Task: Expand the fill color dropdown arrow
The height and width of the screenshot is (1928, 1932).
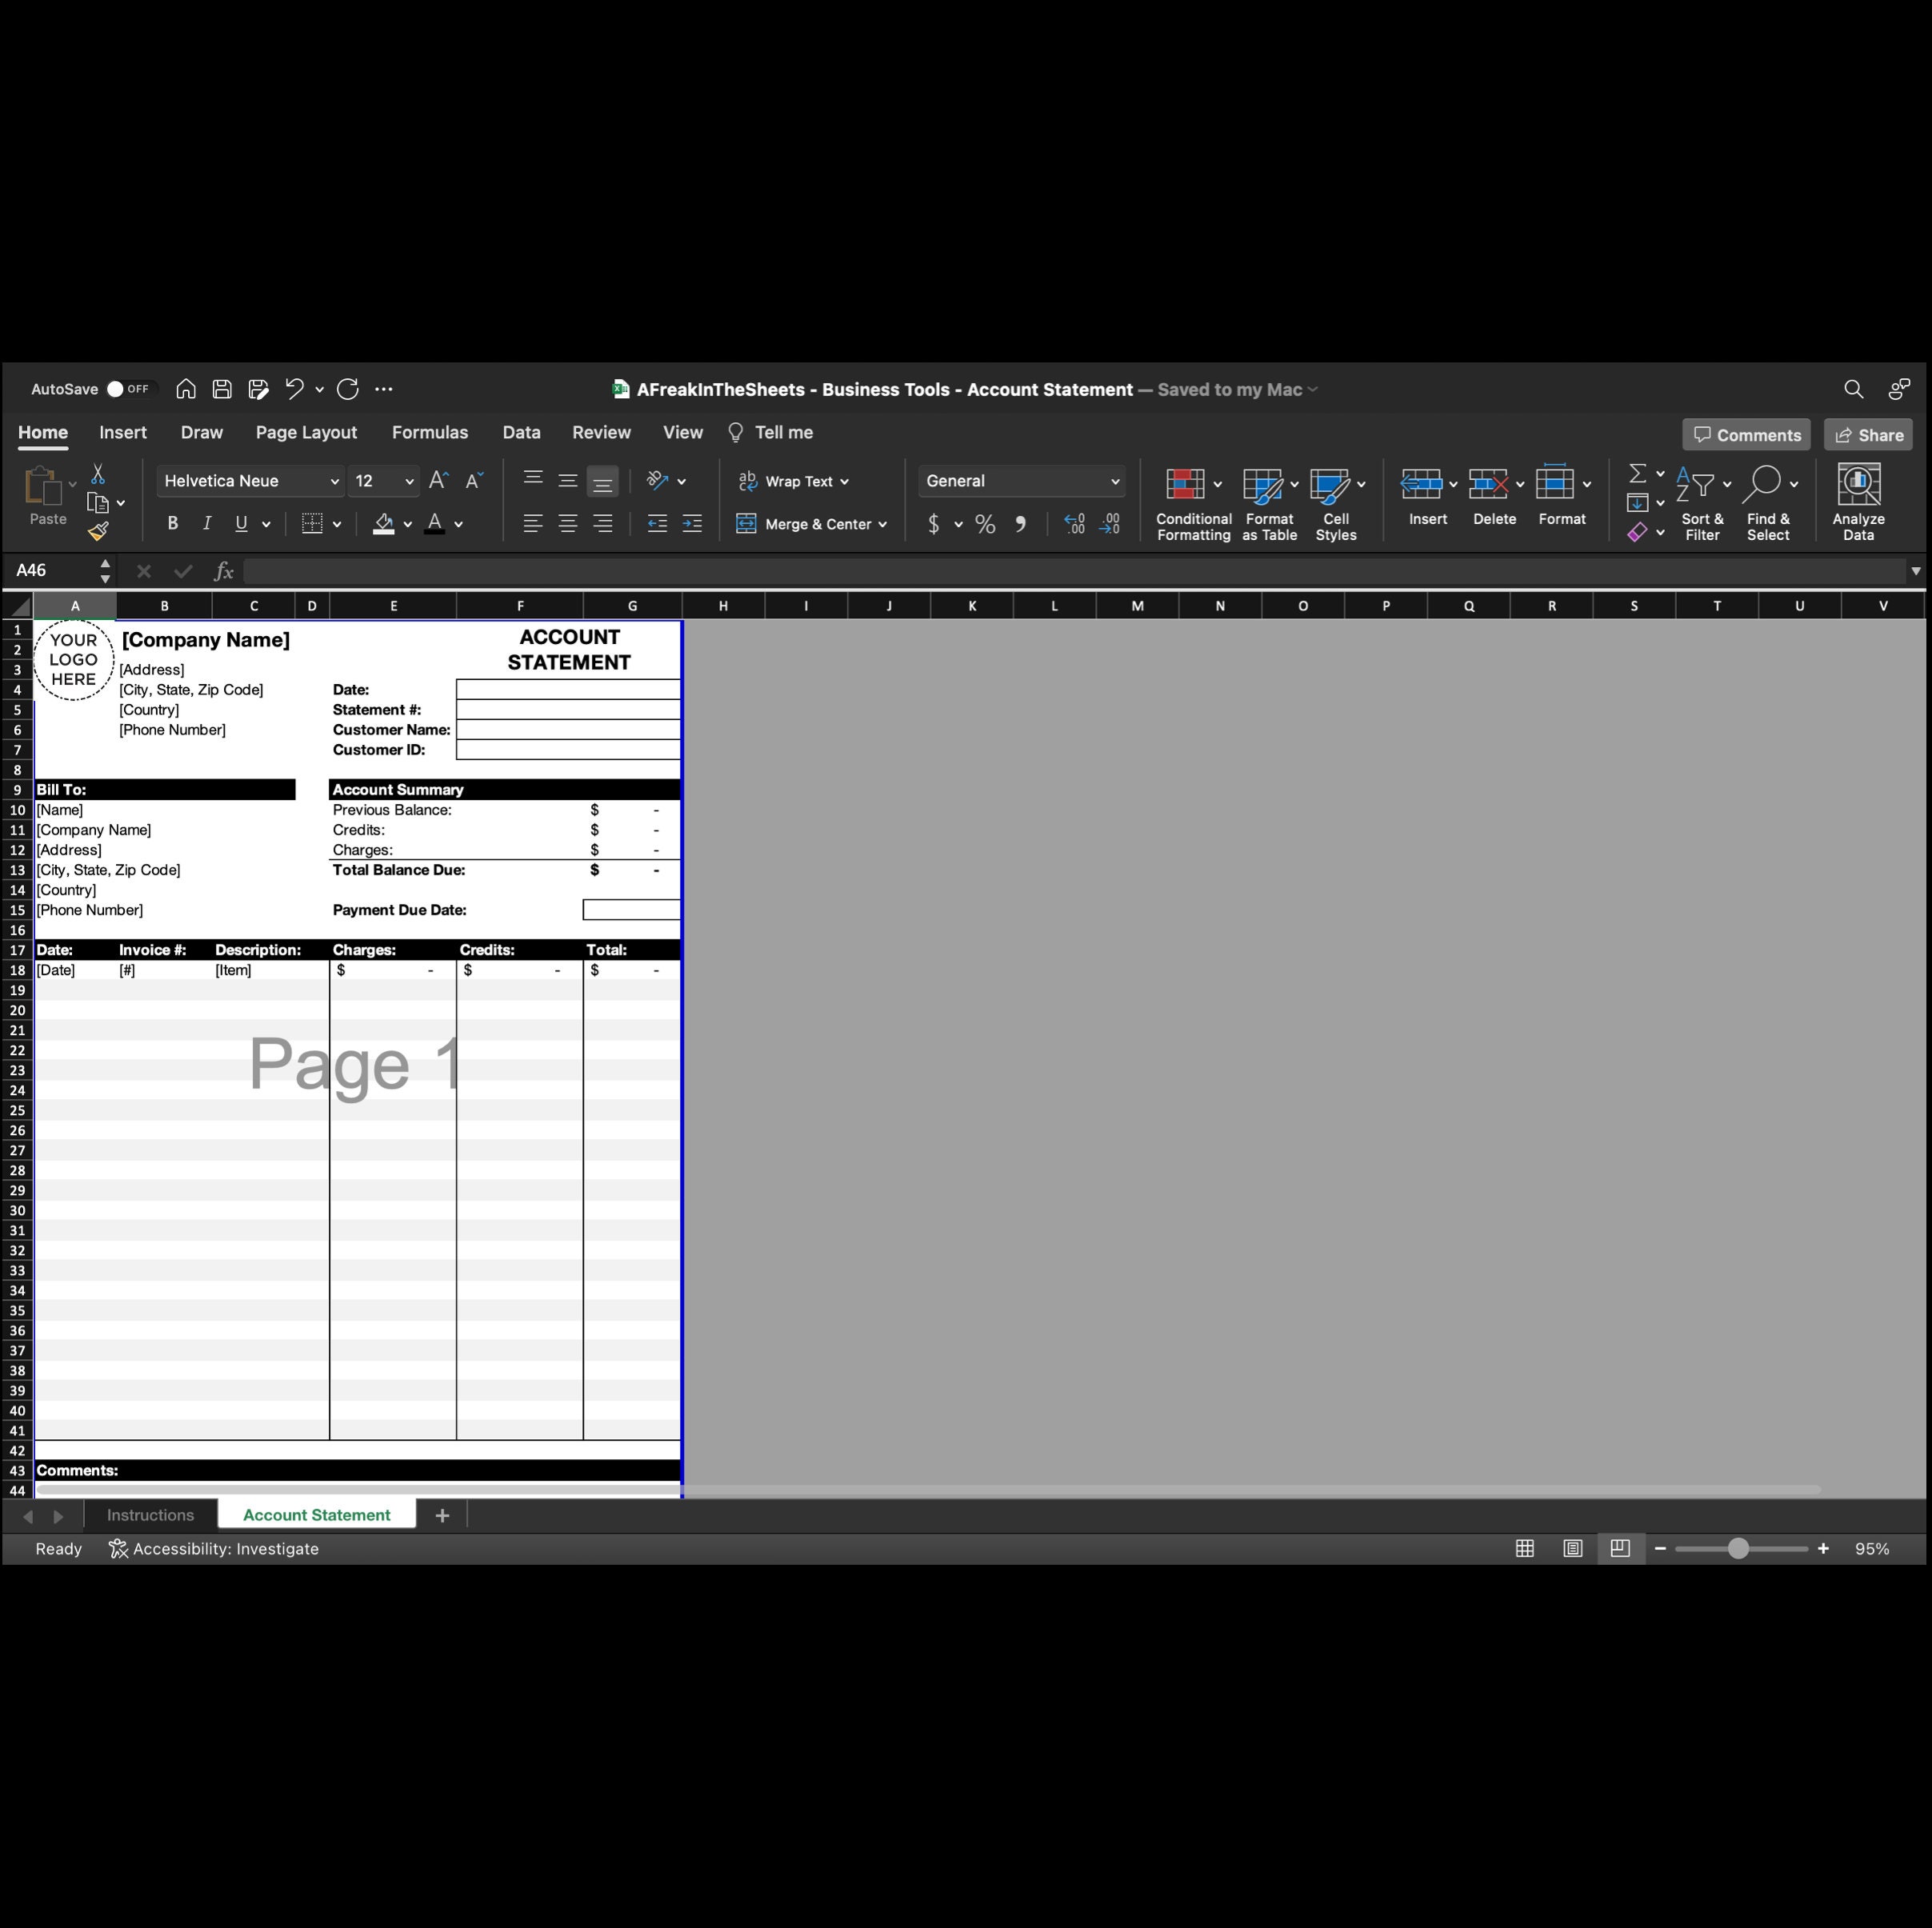Action: coord(407,524)
